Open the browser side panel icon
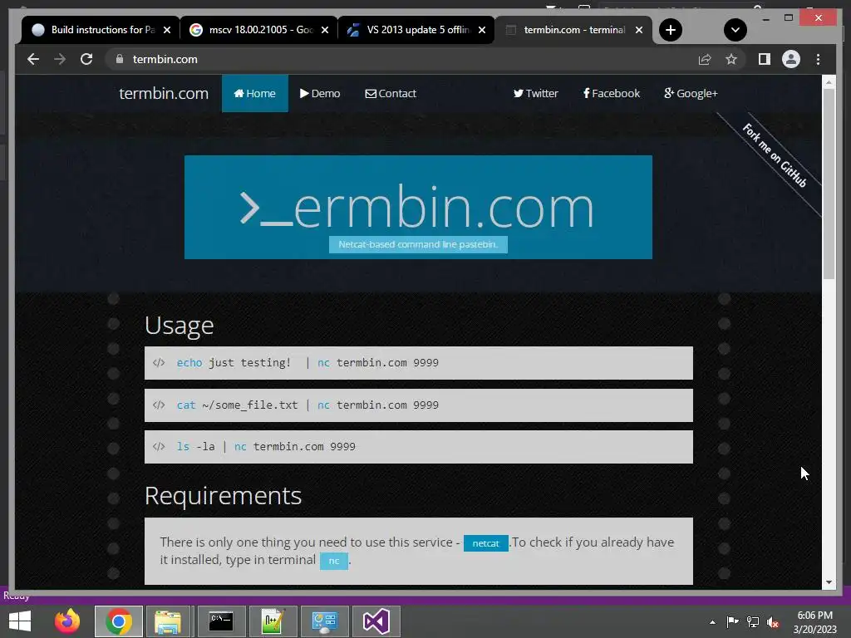 coord(765,59)
